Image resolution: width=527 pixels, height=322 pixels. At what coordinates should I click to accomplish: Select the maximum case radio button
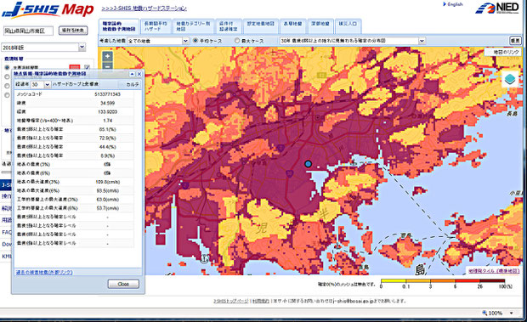[x=237, y=41]
